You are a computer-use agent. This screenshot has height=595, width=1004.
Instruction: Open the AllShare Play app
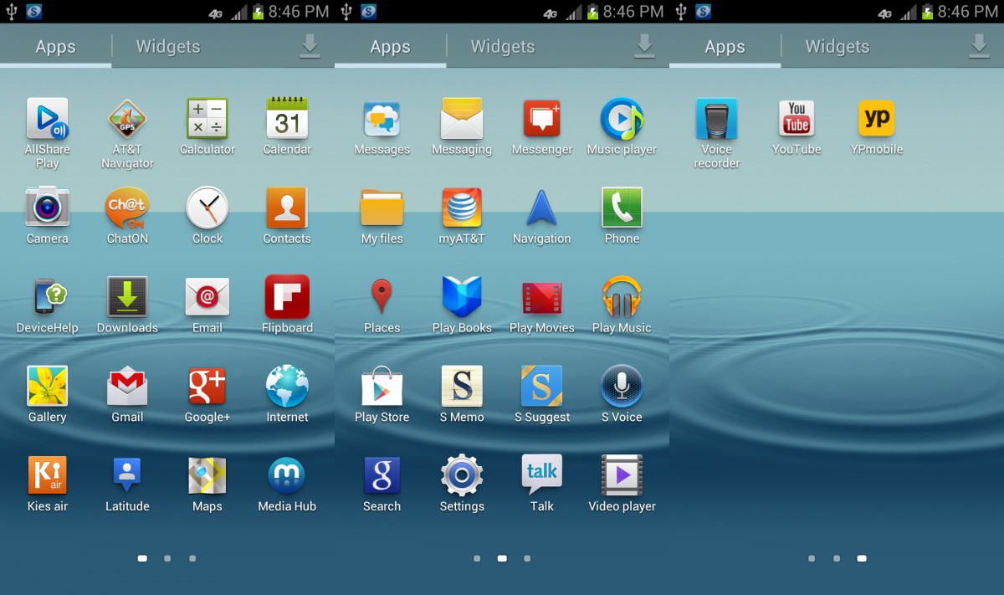[x=48, y=119]
